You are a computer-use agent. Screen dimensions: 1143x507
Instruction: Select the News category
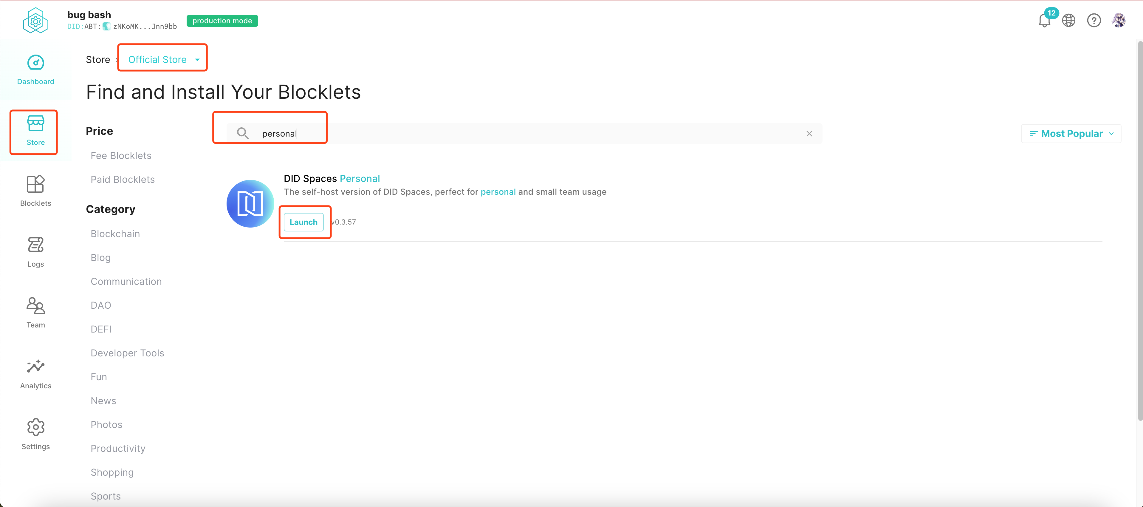pyautogui.click(x=103, y=401)
